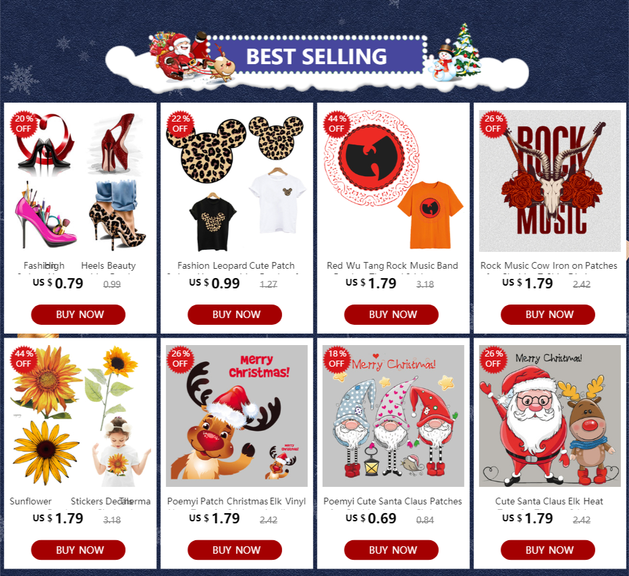Click BUY NOW for Poemyi Christmas Elk Vinyl
Image resolution: width=629 pixels, height=576 pixels.
(x=235, y=550)
